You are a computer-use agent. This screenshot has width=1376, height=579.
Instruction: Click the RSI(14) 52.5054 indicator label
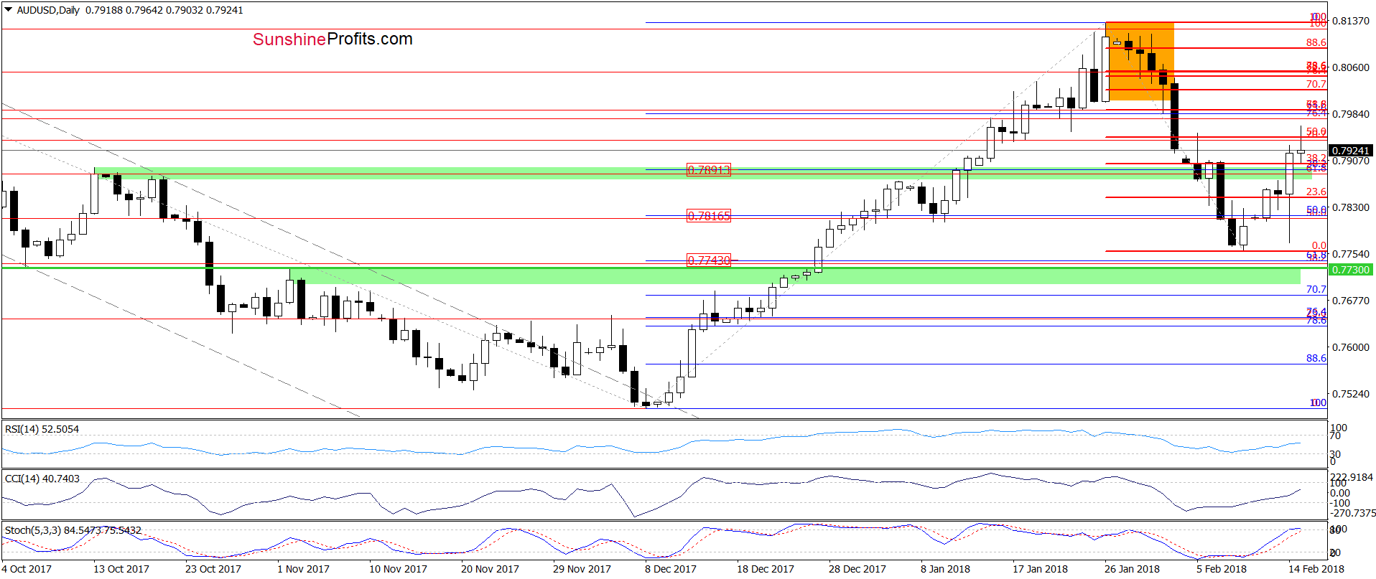42,429
